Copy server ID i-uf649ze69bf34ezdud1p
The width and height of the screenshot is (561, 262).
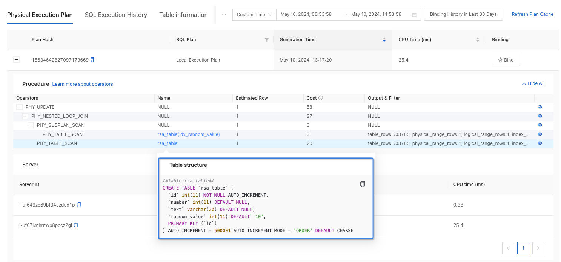(79, 205)
